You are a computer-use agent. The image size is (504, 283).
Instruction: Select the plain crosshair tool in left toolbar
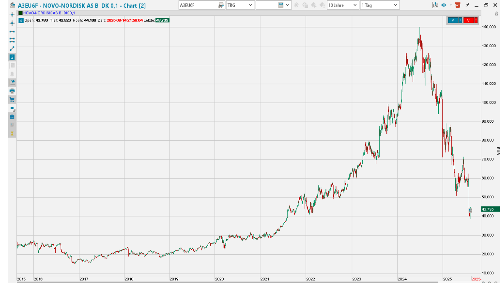(12, 23)
